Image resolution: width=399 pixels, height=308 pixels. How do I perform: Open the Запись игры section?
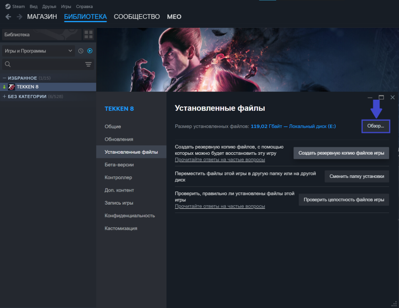click(x=119, y=203)
